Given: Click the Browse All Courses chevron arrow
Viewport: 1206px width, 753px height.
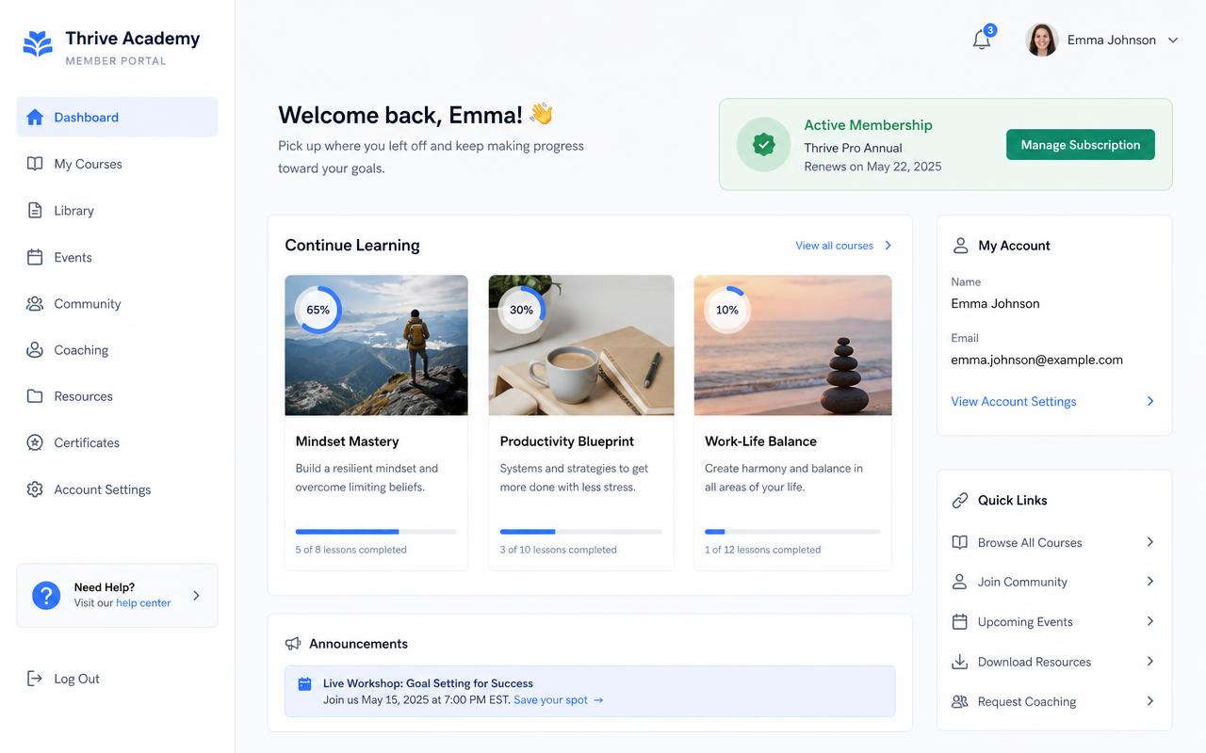Looking at the screenshot, I should pos(1150,542).
